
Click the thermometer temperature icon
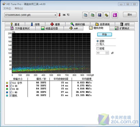click(x=60, y=15)
